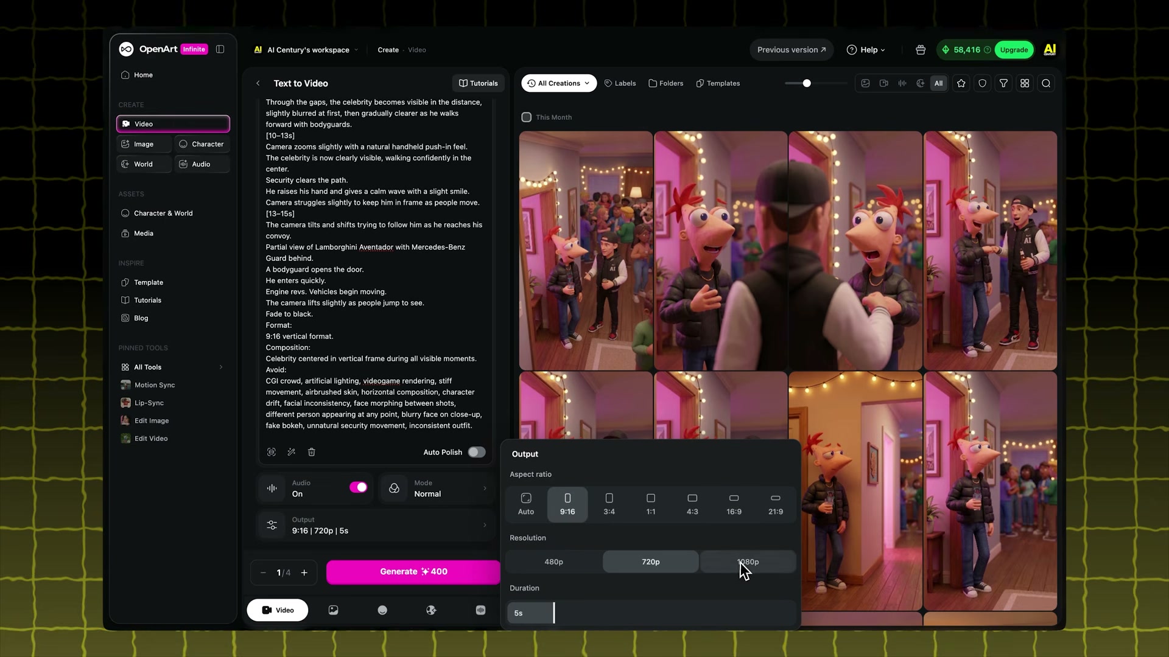Select the Auto aspect ratio
Image resolution: width=1169 pixels, height=657 pixels.
click(526, 504)
